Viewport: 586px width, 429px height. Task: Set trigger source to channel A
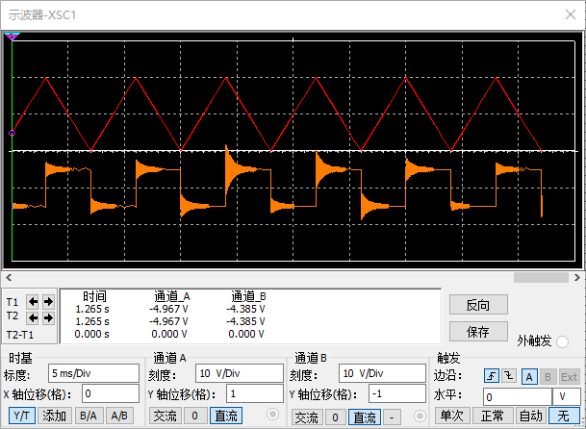[529, 377]
